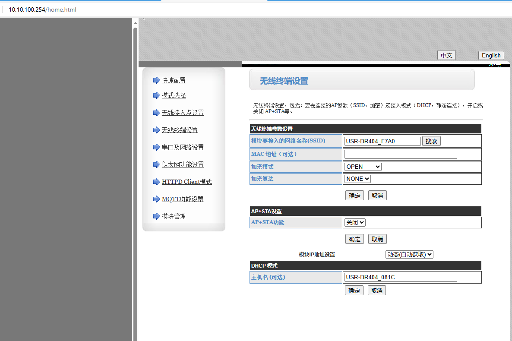Click into the MAC 地址 input field
This screenshot has width=512, height=341.
coord(400,154)
